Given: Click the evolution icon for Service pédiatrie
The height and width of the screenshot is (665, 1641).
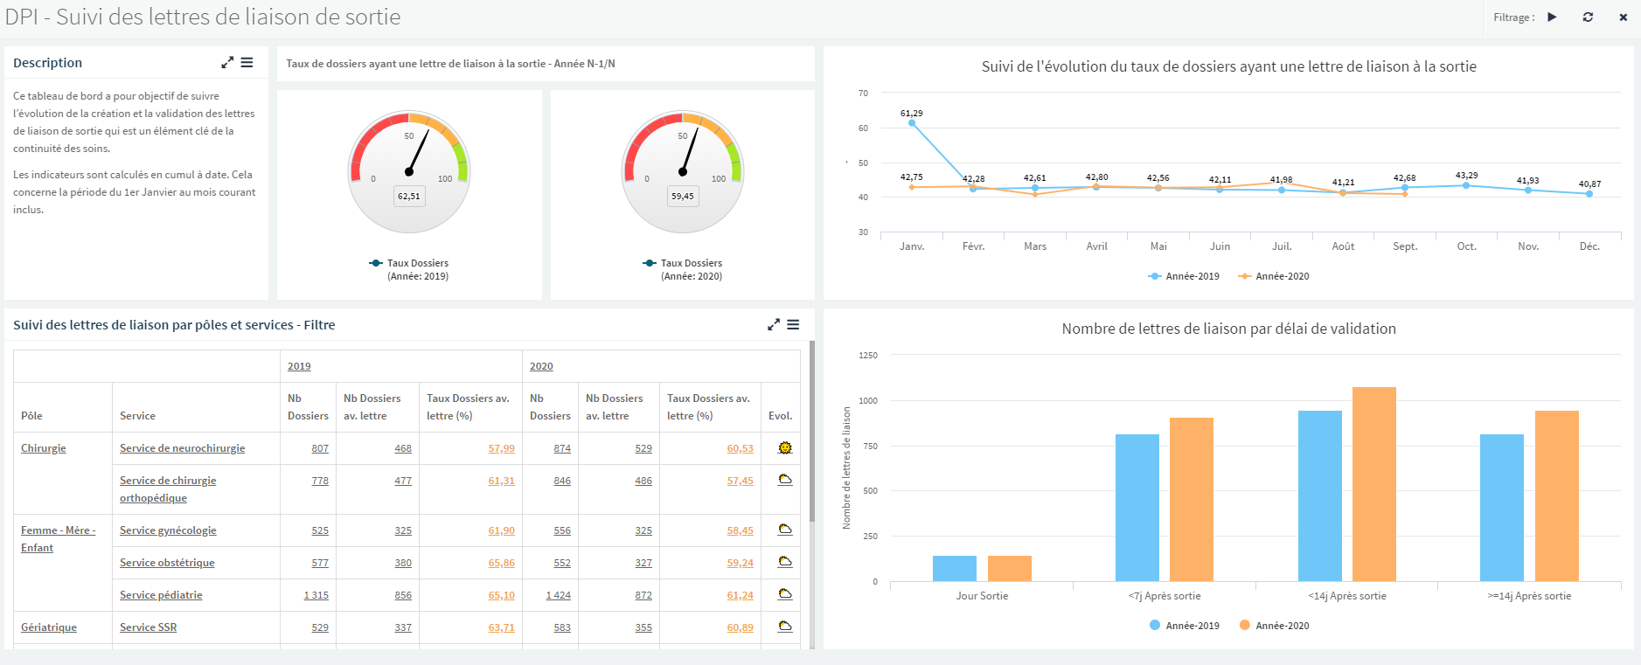Looking at the screenshot, I should (x=785, y=594).
